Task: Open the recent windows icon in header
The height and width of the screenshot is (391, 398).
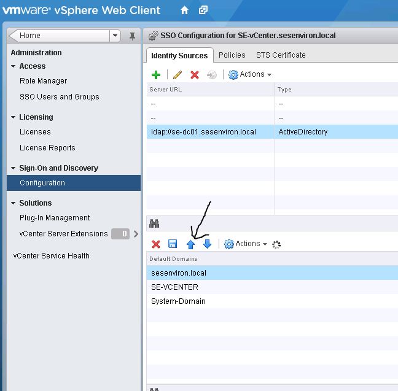Action: pos(203,10)
